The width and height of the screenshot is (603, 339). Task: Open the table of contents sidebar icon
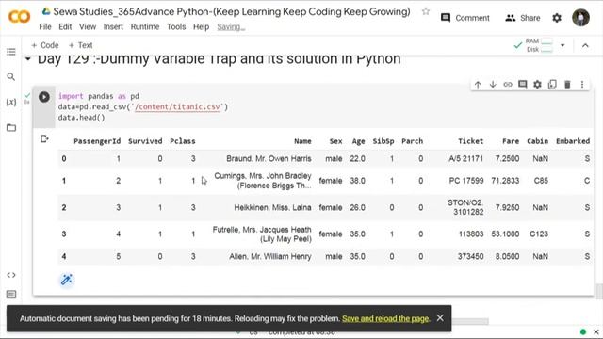coord(11,52)
